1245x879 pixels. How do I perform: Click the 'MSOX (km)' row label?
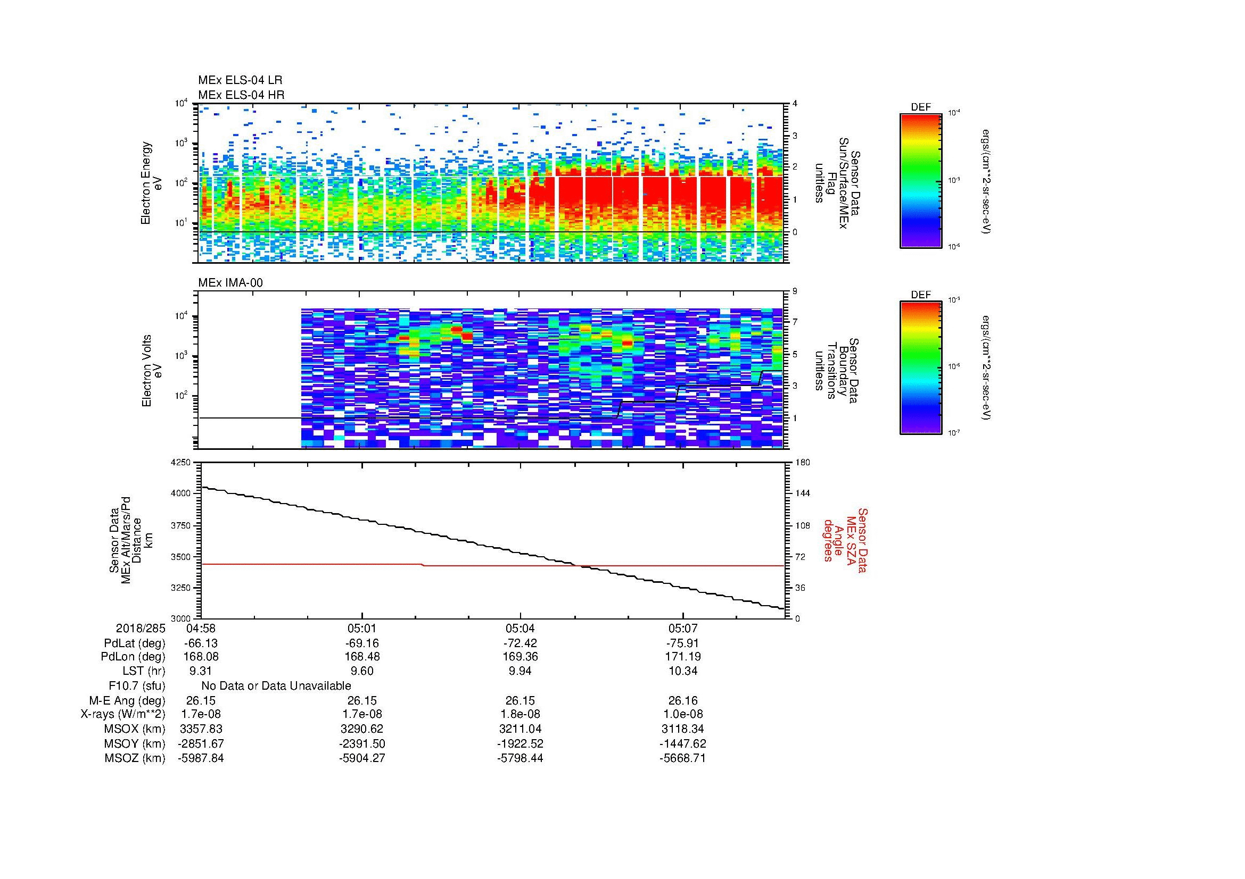pyautogui.click(x=135, y=729)
